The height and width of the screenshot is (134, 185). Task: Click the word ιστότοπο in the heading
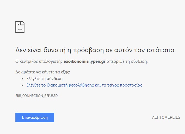pos(161,50)
